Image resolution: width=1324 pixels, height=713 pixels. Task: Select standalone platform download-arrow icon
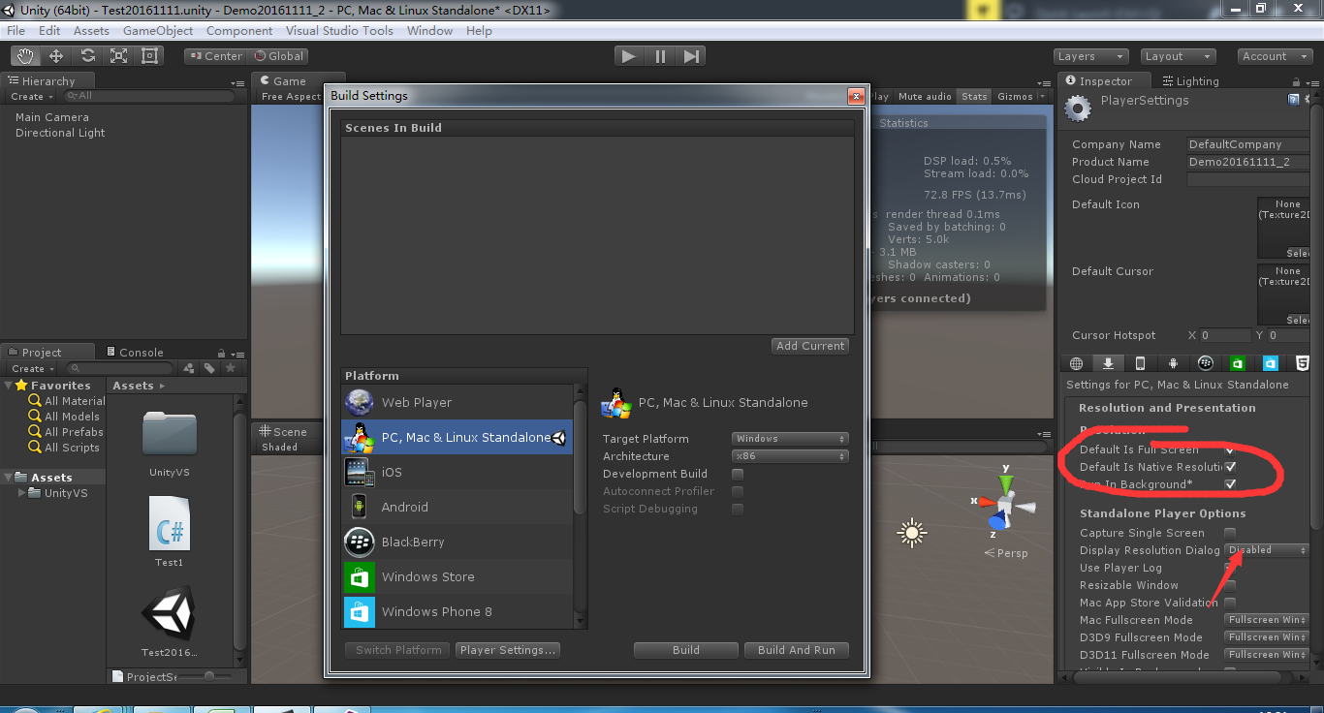[x=1108, y=363]
